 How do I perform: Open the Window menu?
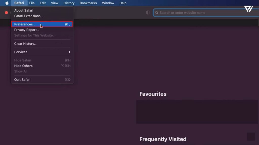pos(108,3)
